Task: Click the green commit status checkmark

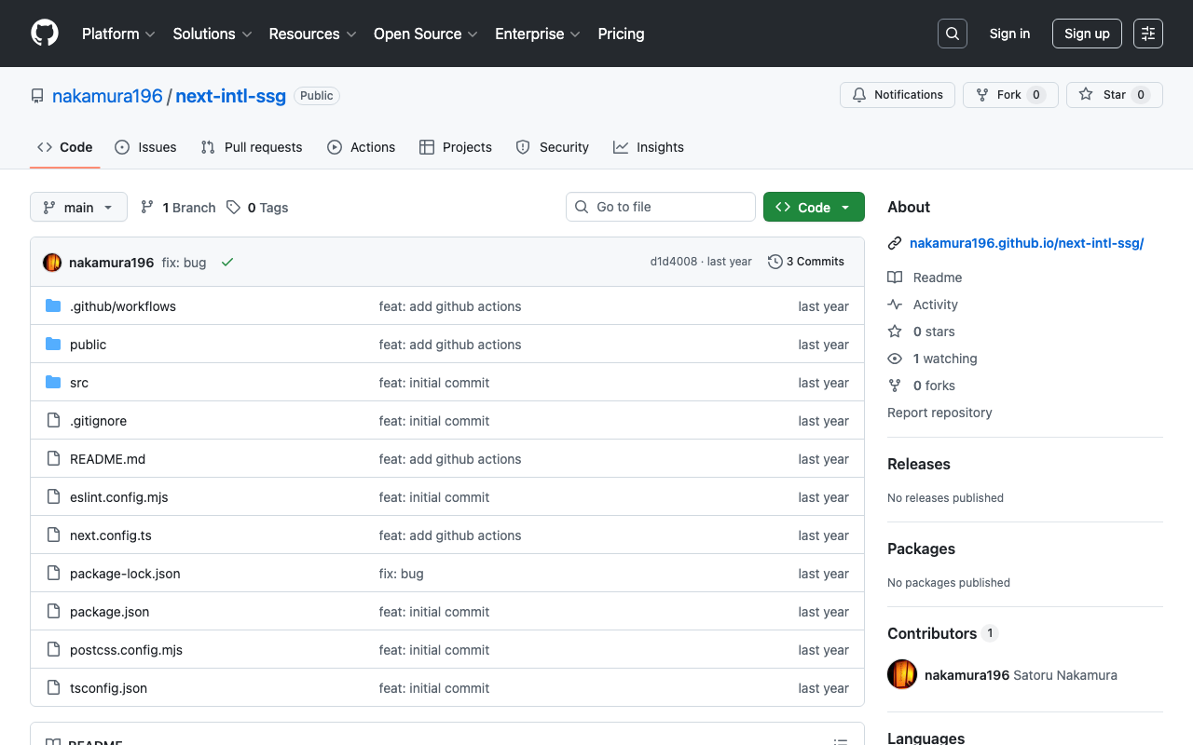Action: click(227, 263)
